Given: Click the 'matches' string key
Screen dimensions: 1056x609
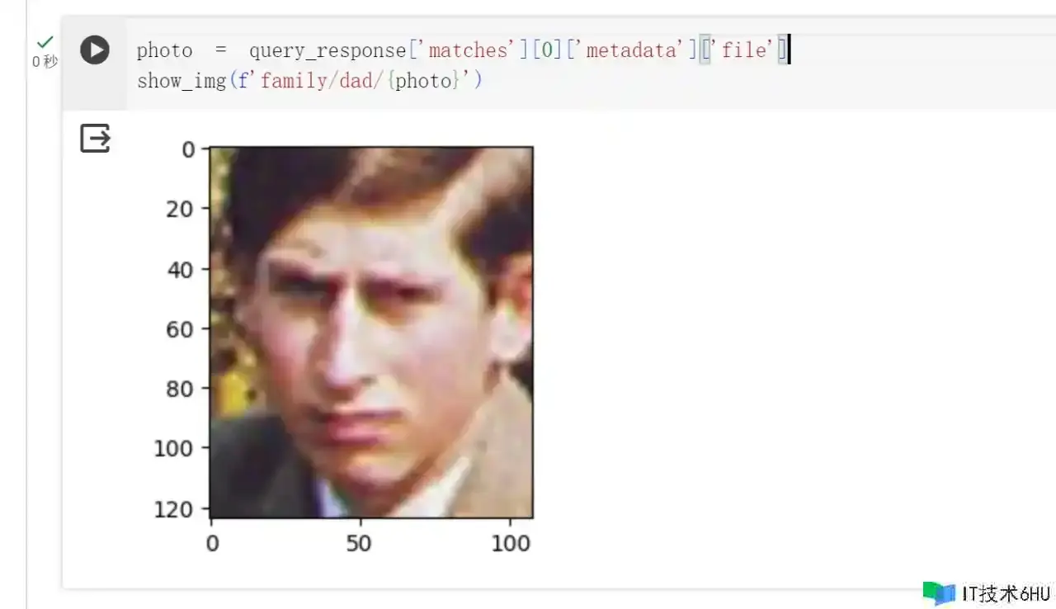Looking at the screenshot, I should pos(468,50).
